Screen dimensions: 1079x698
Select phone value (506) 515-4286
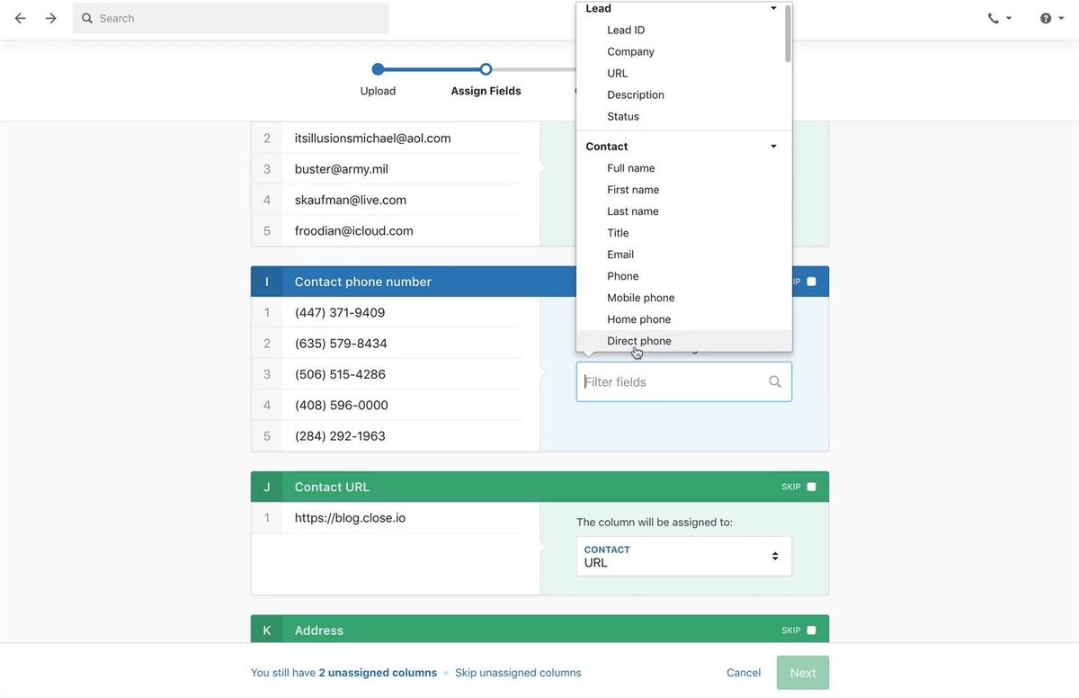coord(340,374)
